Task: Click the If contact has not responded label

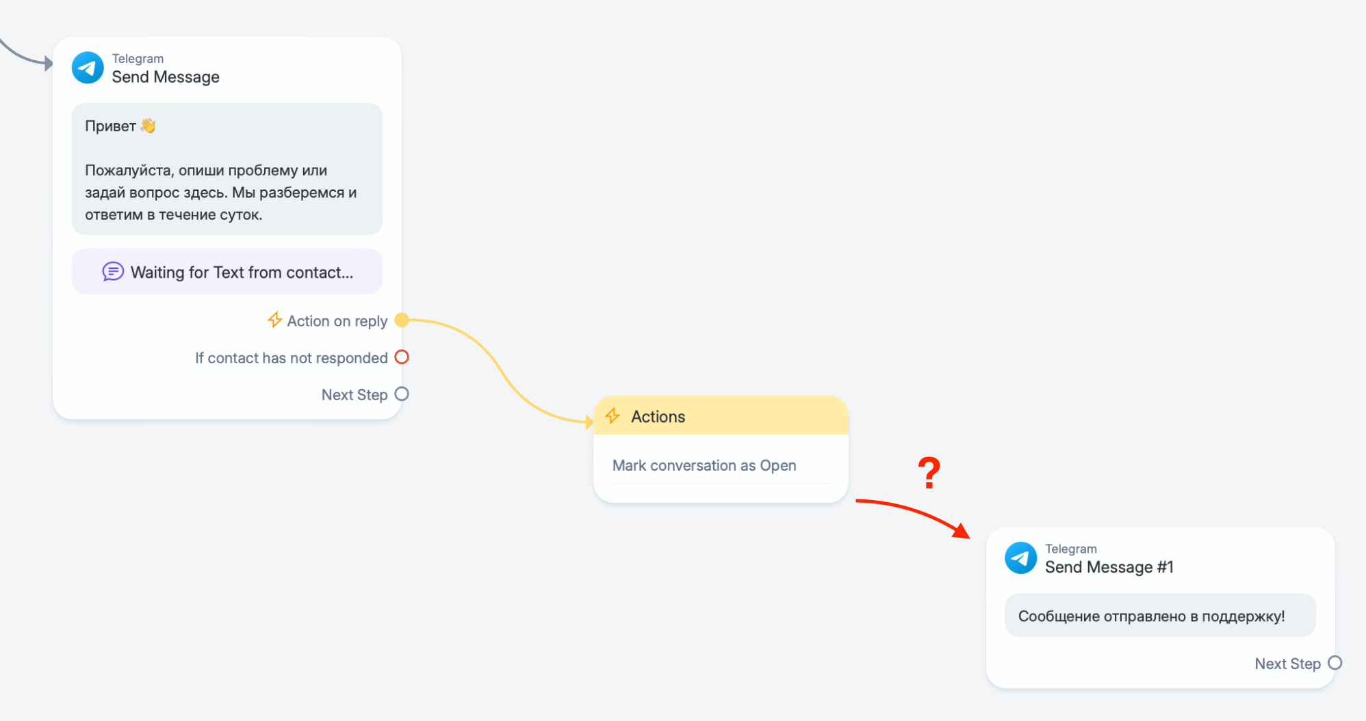Action: [x=292, y=358]
